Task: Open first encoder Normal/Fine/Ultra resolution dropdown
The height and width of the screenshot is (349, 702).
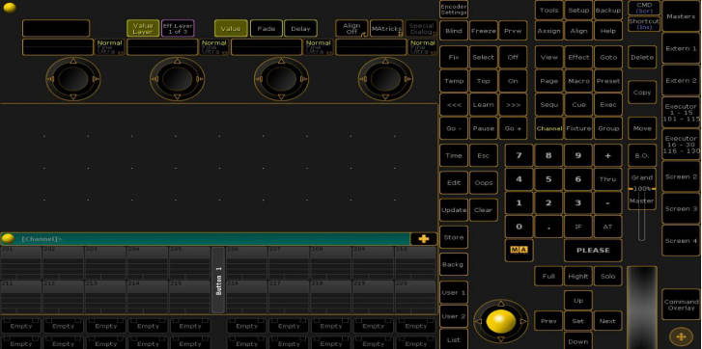Action: 110,47
